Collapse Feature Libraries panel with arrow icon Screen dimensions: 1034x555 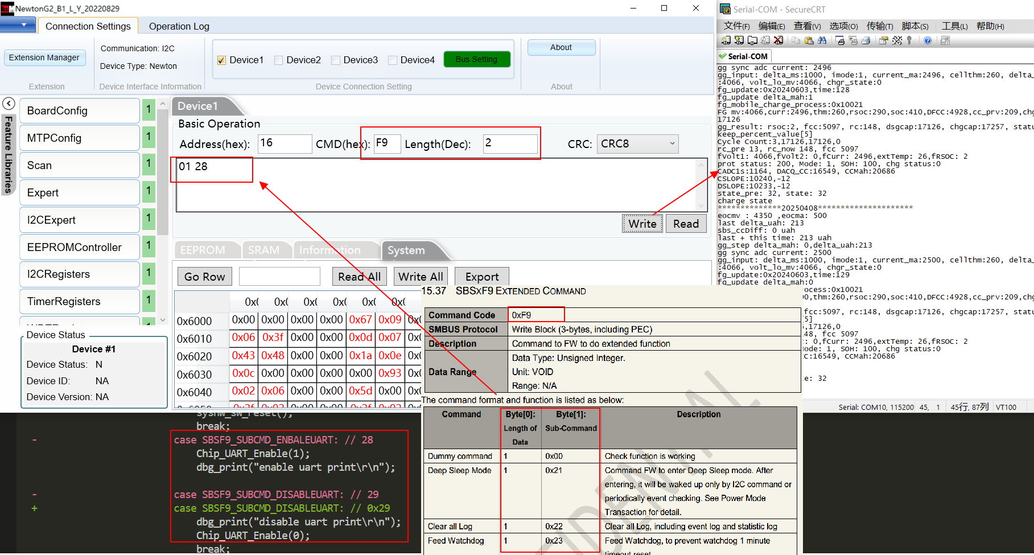click(x=9, y=104)
